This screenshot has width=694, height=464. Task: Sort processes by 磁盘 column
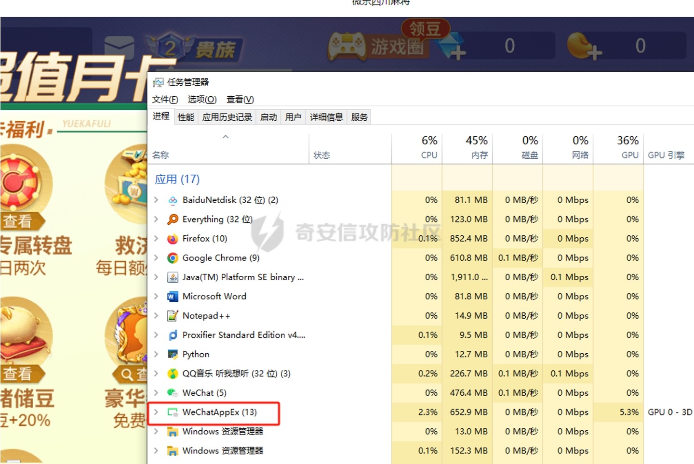pos(518,148)
